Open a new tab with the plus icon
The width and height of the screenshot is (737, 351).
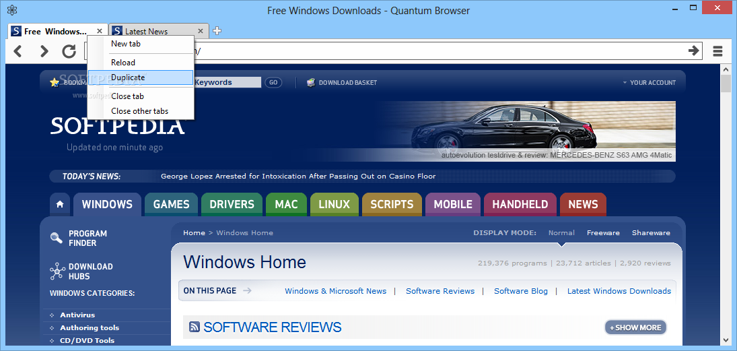click(x=217, y=31)
